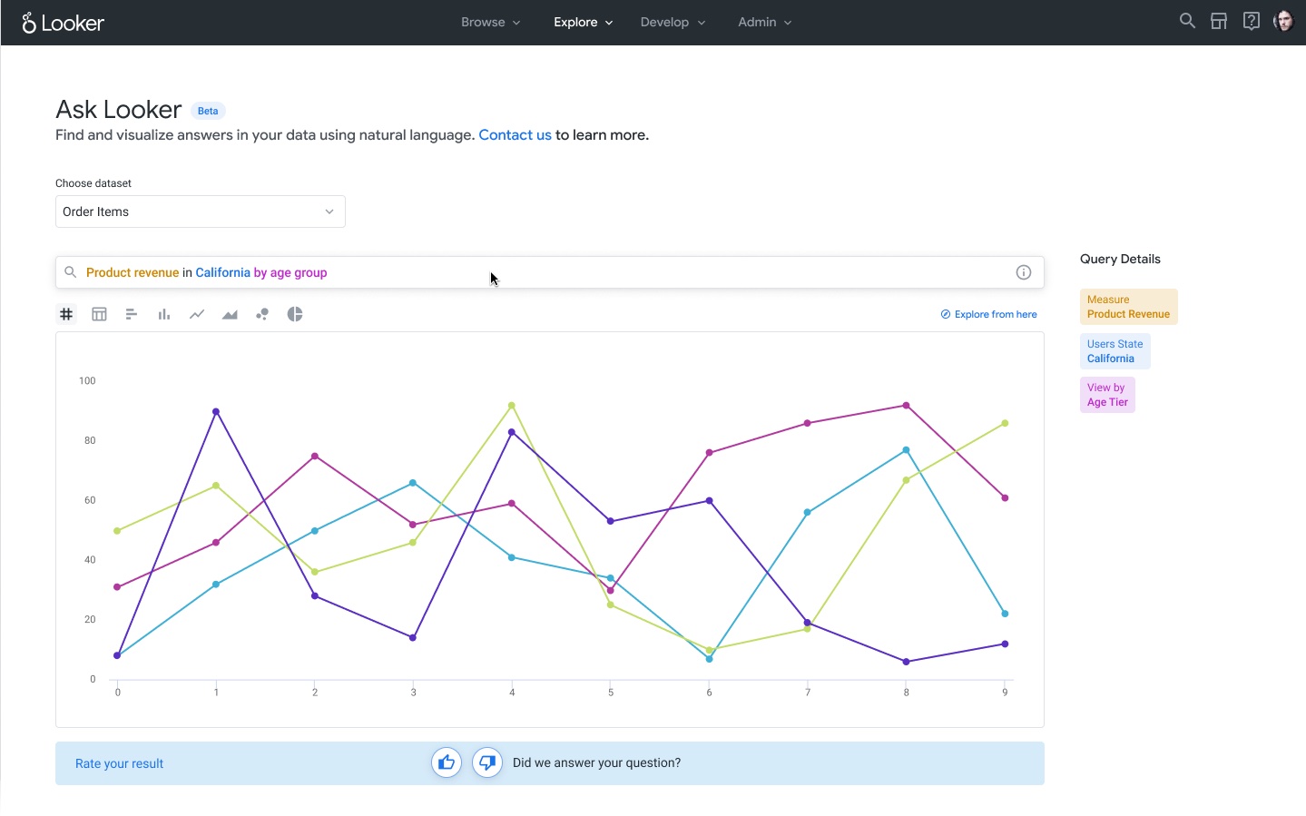Click the y-axis label 100
Viewport: 1306px width, 816px height.
[87, 380]
